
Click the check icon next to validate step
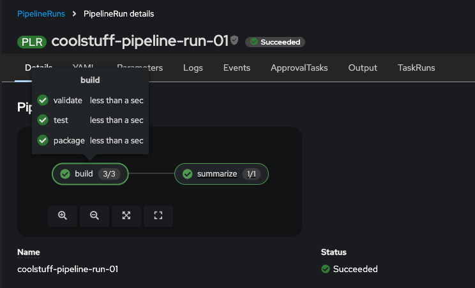[x=43, y=100]
